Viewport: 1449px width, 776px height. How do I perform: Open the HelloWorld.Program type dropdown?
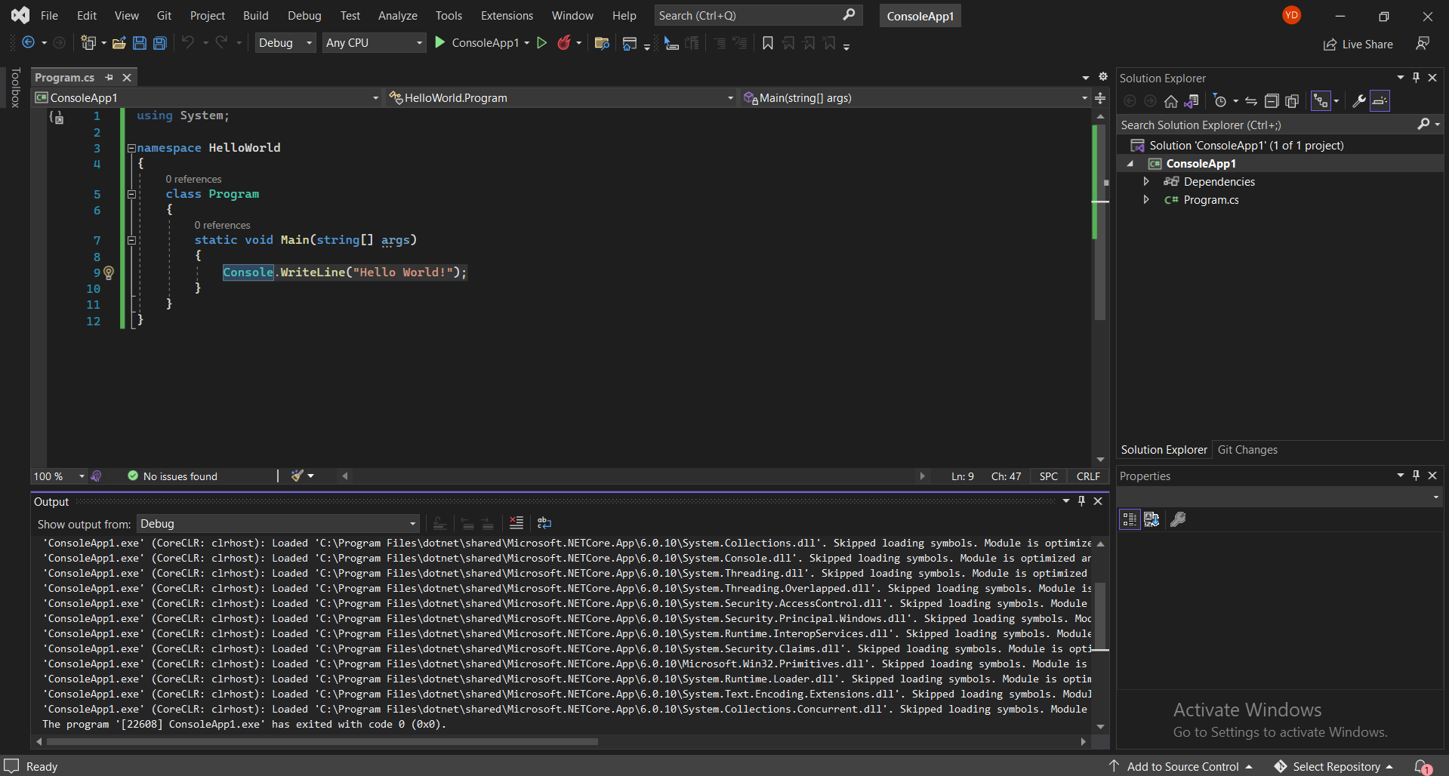[560, 98]
